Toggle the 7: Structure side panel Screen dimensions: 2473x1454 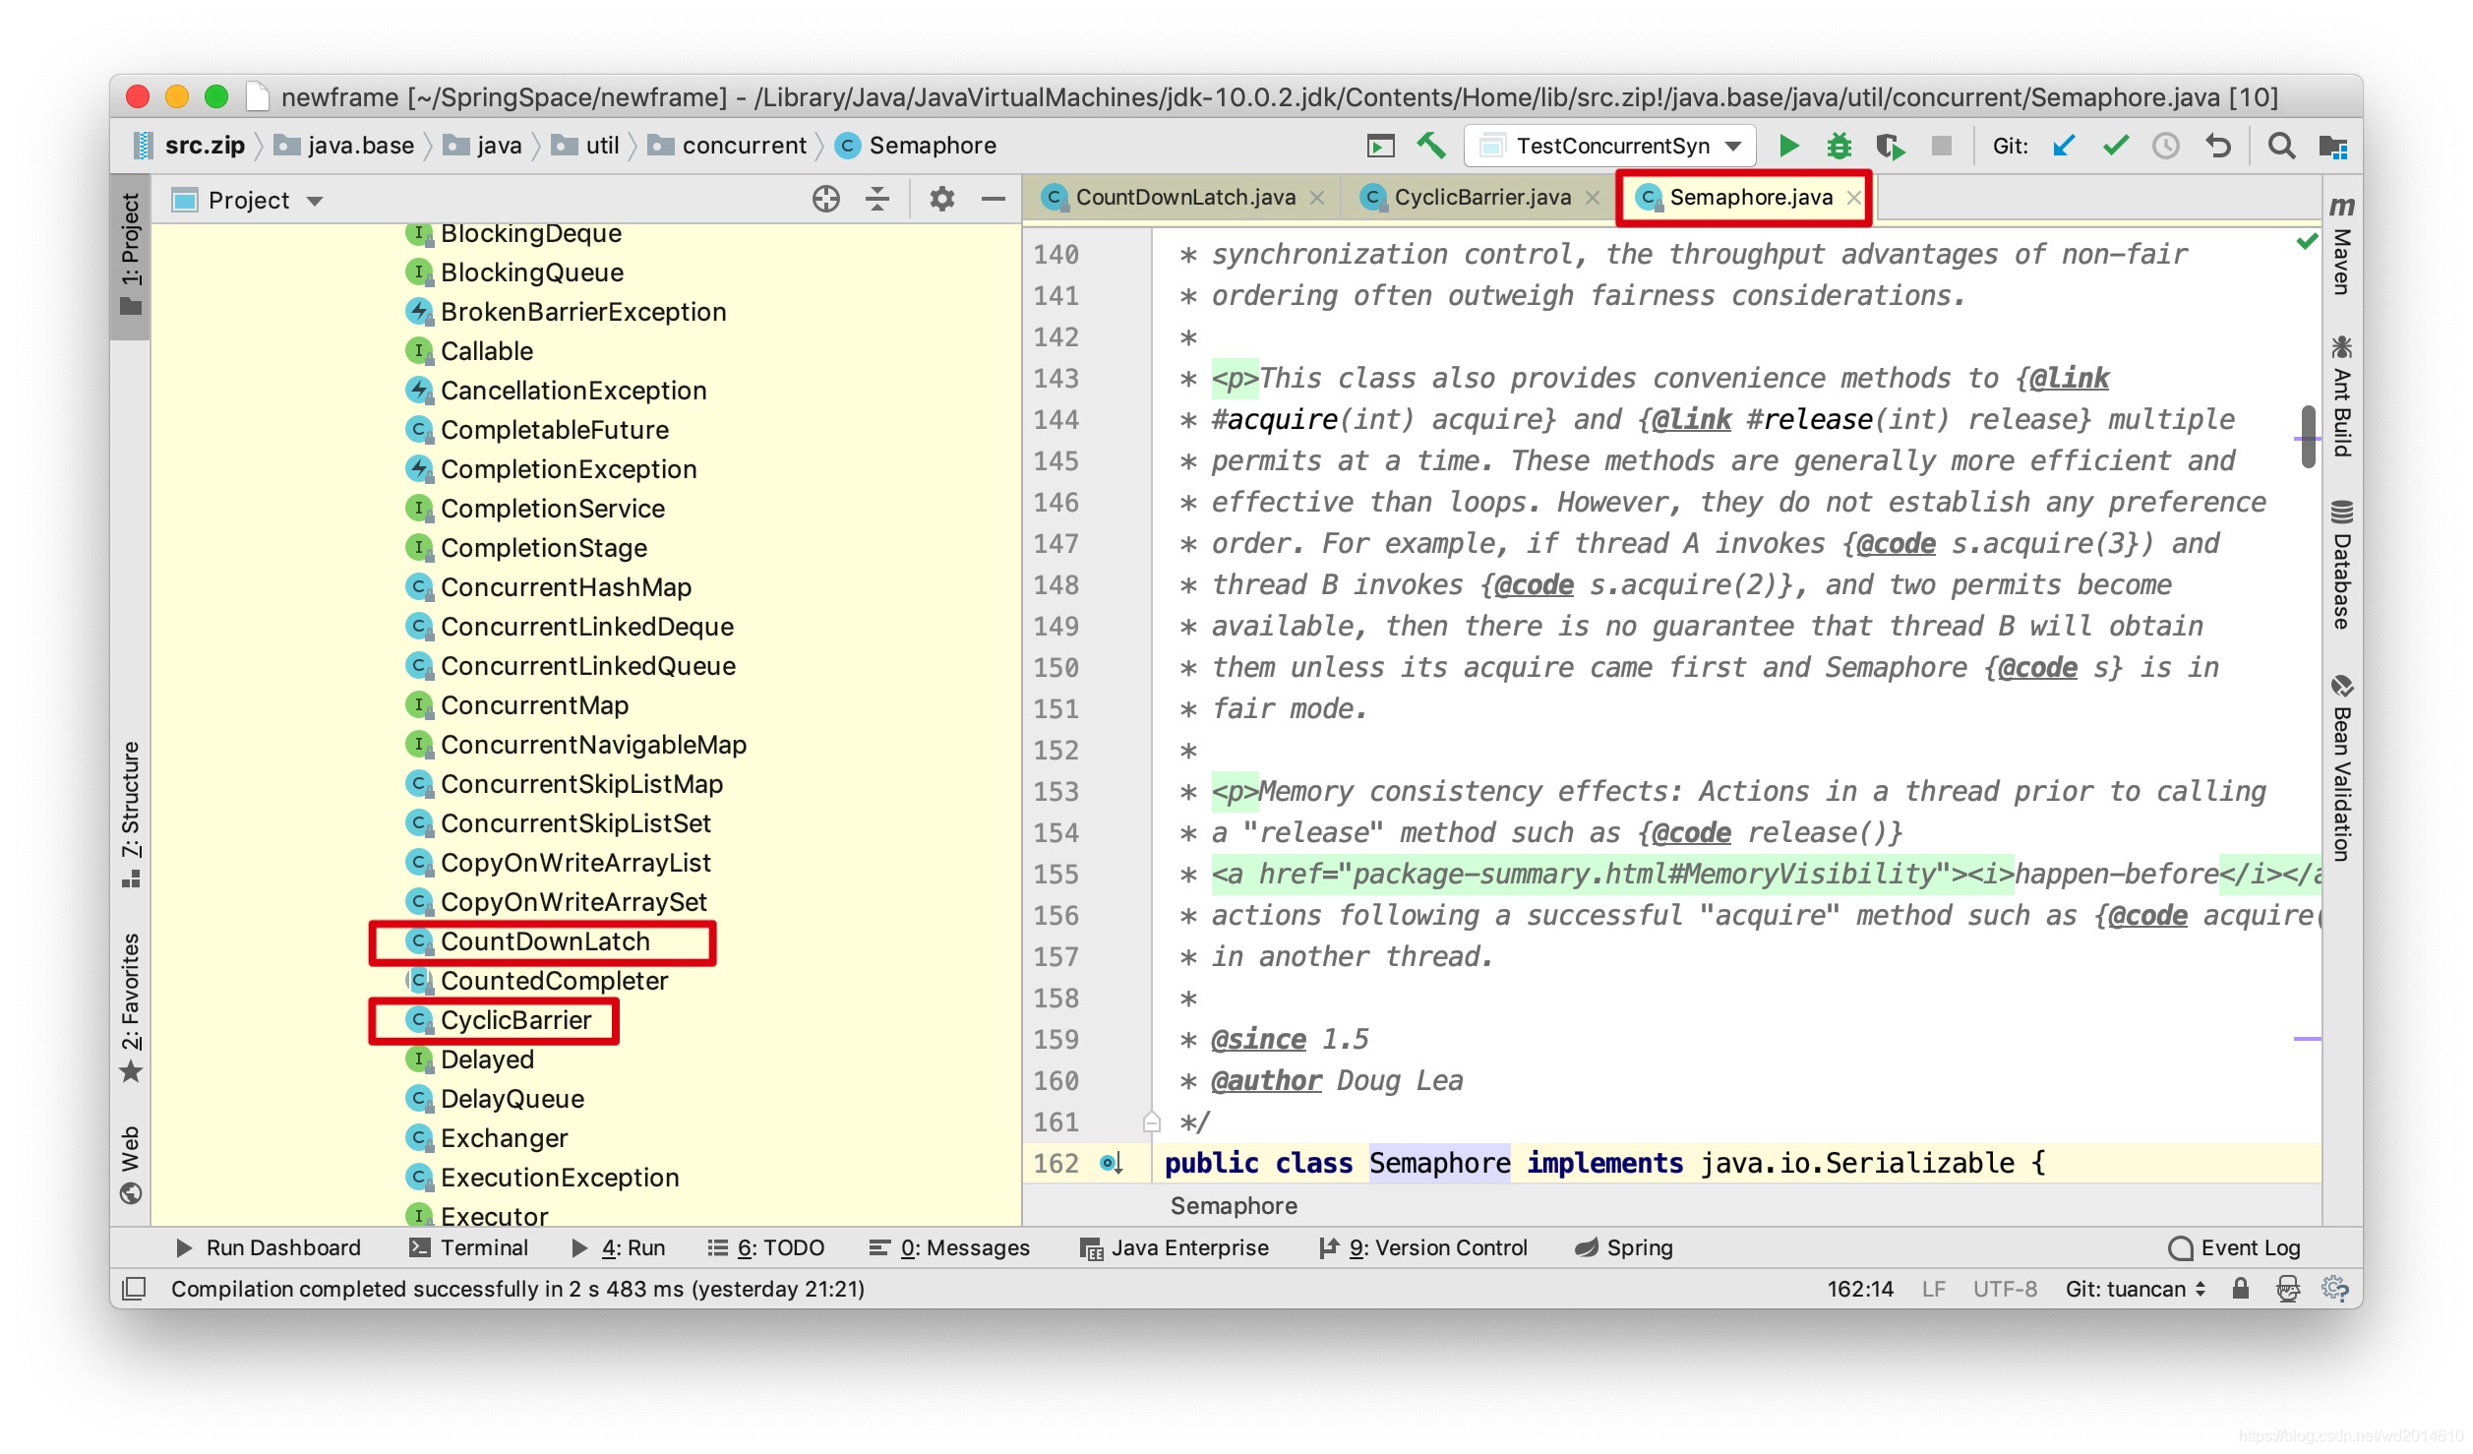(130, 815)
